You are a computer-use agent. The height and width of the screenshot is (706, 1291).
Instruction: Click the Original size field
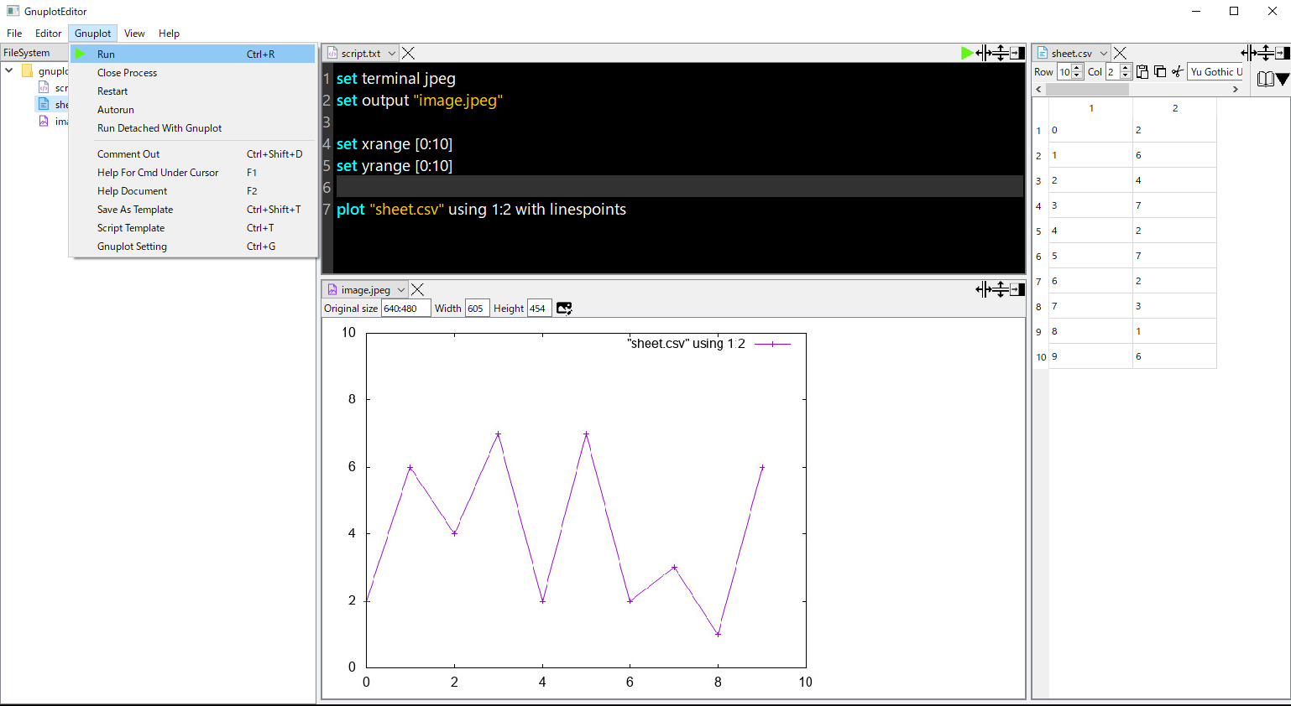point(406,309)
